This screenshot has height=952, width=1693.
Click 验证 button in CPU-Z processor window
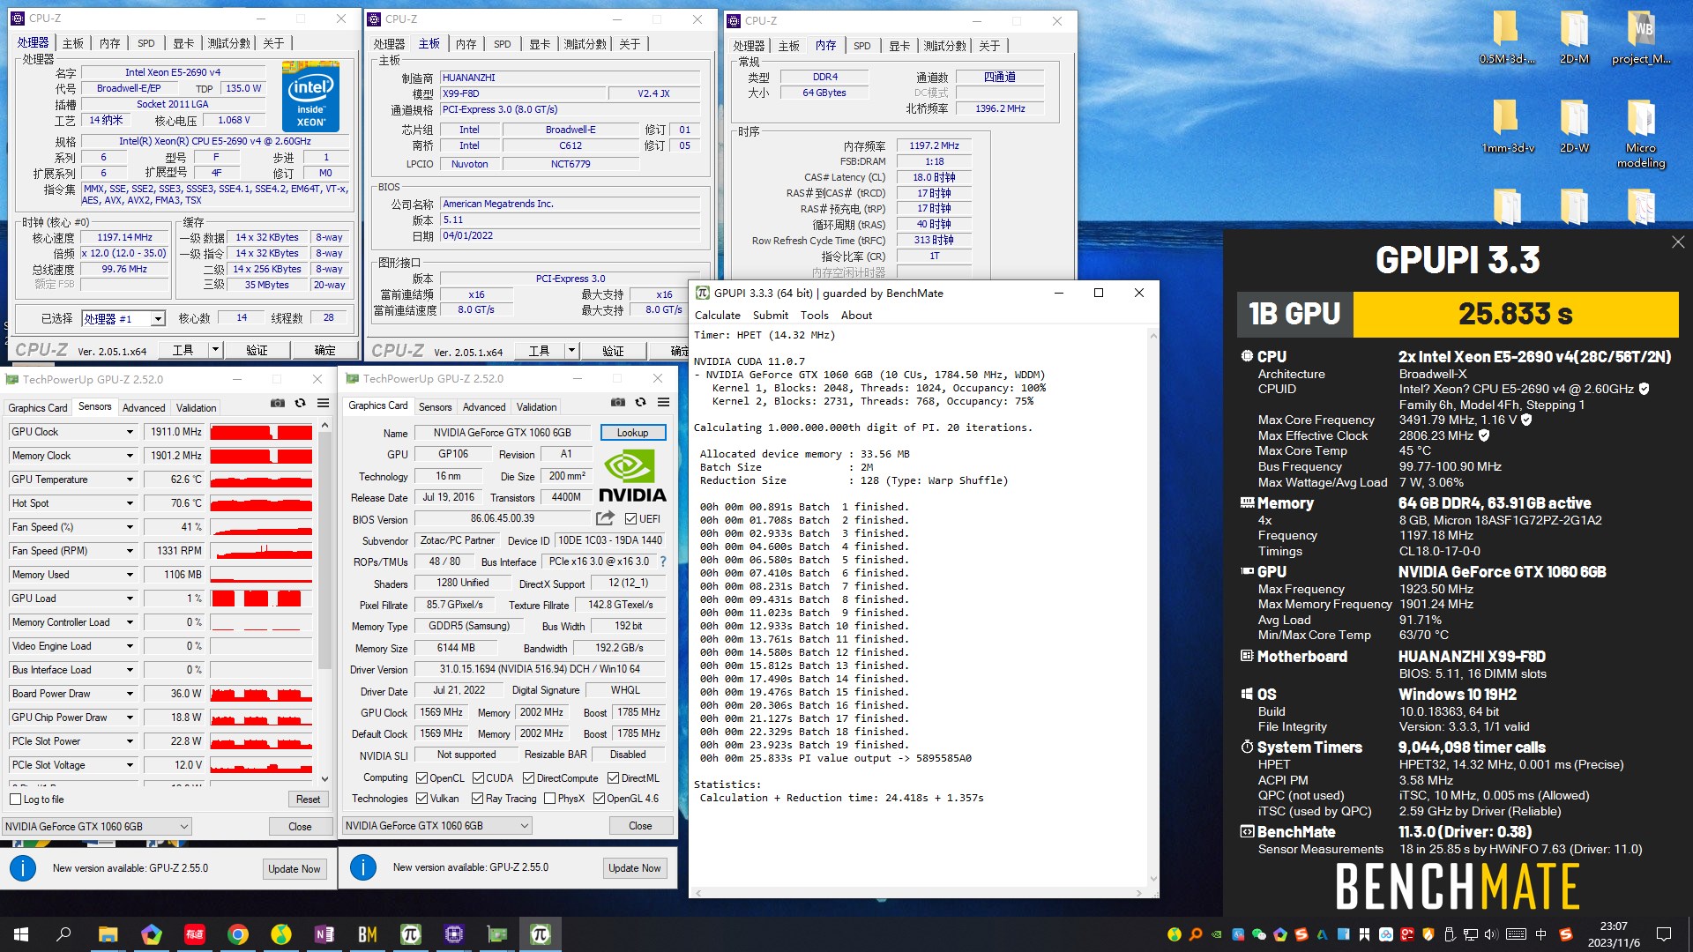[x=257, y=350]
